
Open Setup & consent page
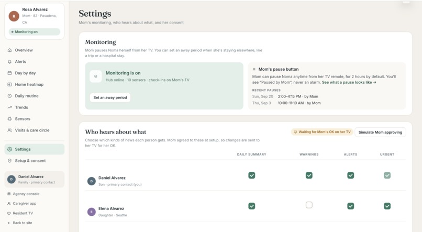pyautogui.click(x=35, y=161)
